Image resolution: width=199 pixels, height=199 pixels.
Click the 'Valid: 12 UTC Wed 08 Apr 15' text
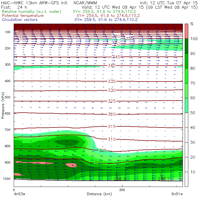tap(113, 7)
